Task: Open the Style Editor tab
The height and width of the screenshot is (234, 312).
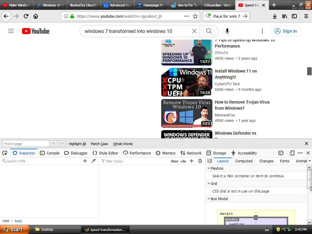Action: pos(105,153)
